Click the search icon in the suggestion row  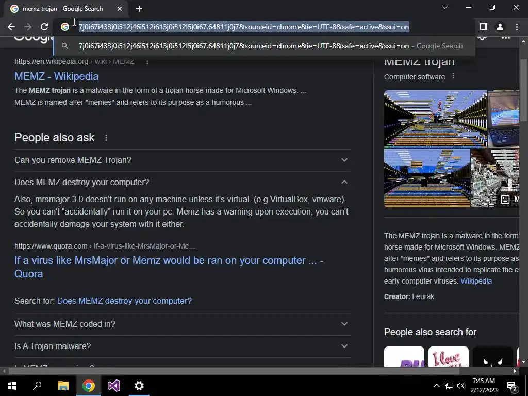[x=65, y=46]
